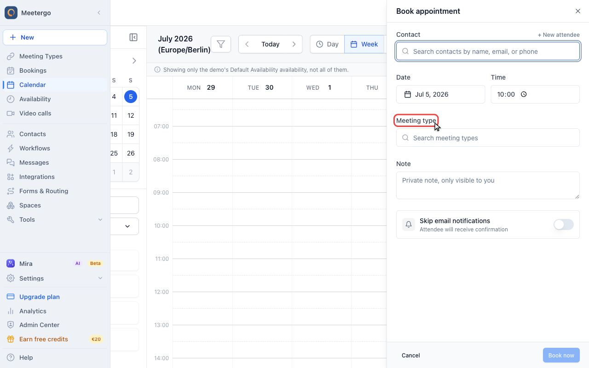589x368 pixels.
Task: Focus the Search meeting types field
Action: coord(488,138)
